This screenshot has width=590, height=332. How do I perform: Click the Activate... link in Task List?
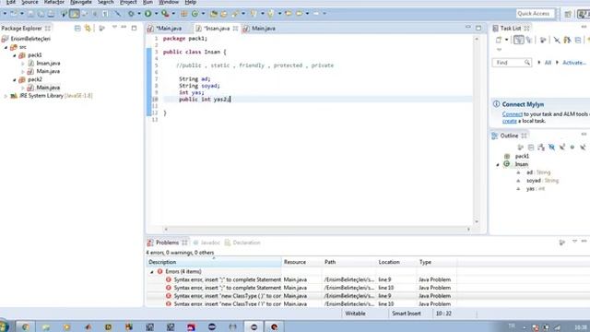pos(574,63)
